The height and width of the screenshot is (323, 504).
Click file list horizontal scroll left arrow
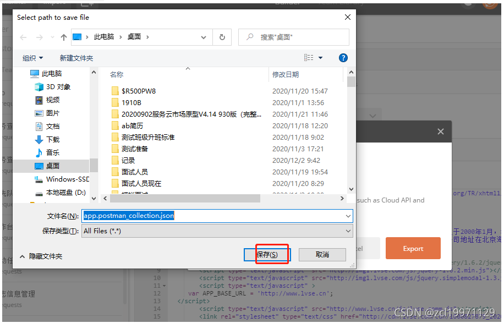[105, 199]
